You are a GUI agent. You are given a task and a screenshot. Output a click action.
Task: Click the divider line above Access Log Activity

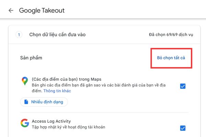pos(103,112)
